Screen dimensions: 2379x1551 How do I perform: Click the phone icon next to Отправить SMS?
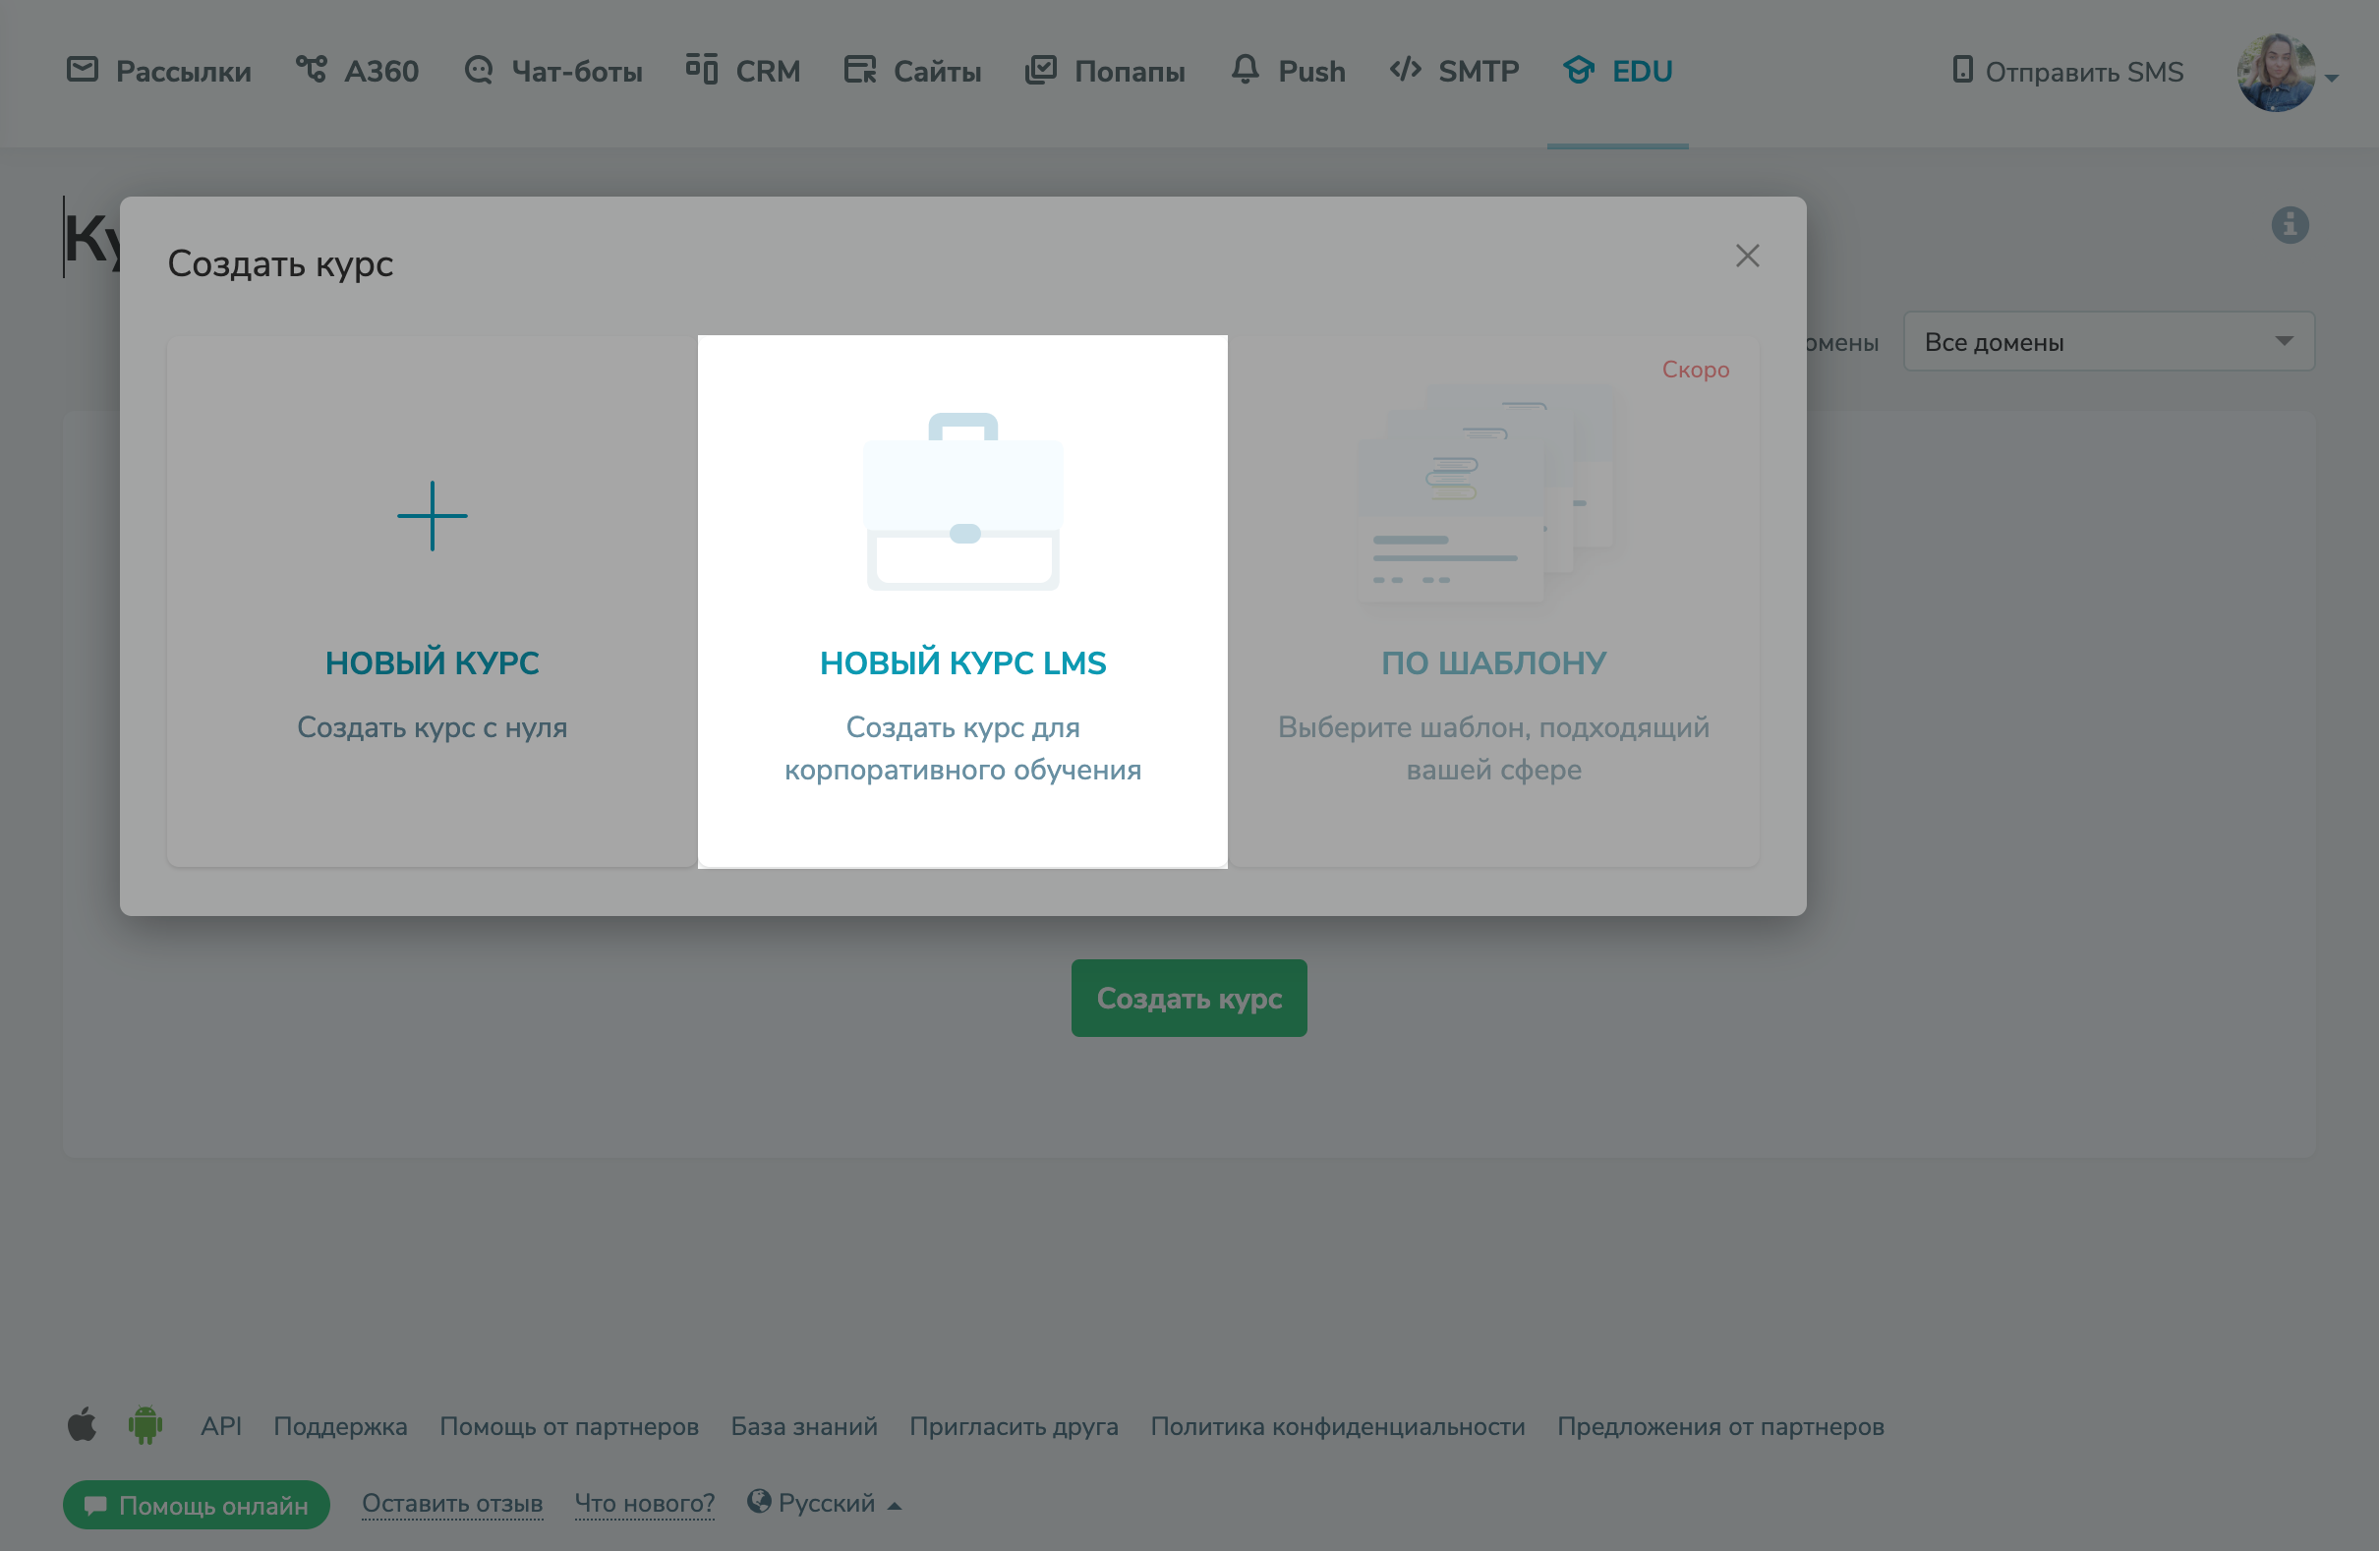pos(1961,71)
